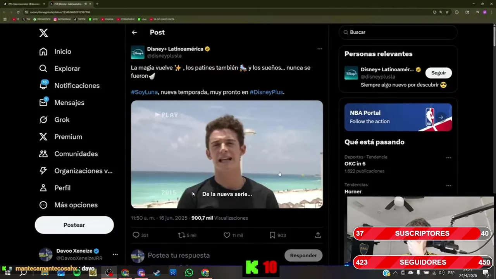Open the TIKTOK bookmark
The width and height of the screenshot is (496, 279).
80,19
